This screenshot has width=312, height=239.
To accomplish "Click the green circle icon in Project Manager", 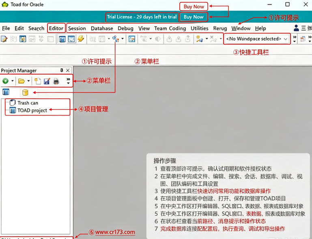I will click(x=6, y=81).
